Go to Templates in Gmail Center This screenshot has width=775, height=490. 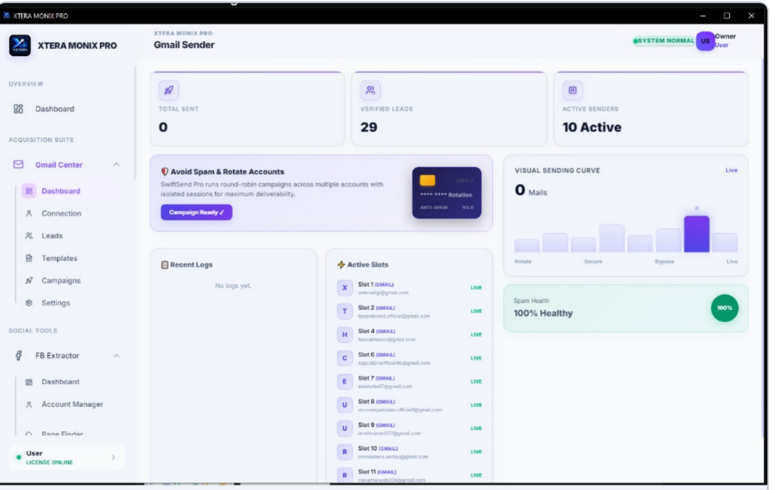(x=59, y=258)
